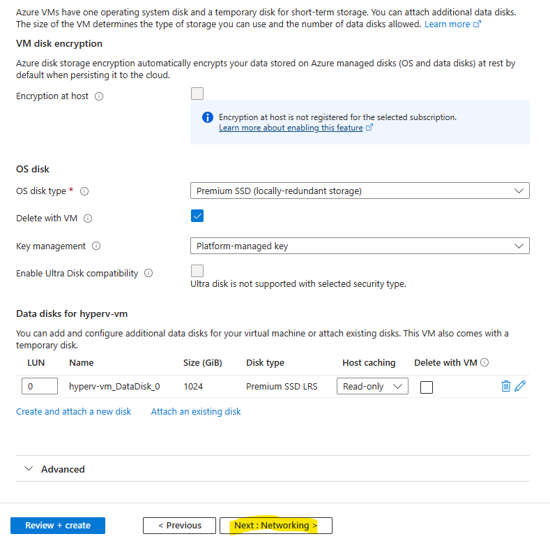Click info icon for Enable Ultra Disk compatibility
Image resolution: width=550 pixels, height=541 pixels.
point(148,273)
